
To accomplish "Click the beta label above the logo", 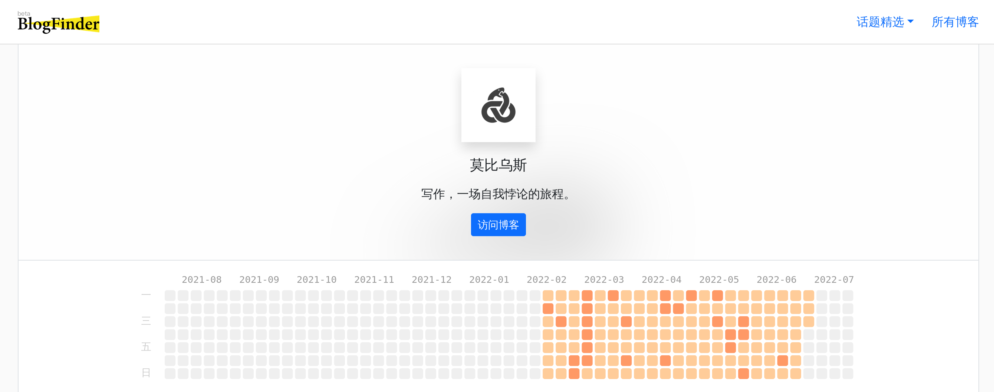I will pos(24,13).
